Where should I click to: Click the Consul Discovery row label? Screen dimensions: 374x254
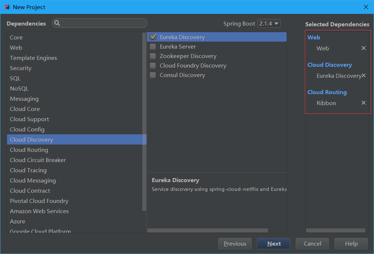coord(182,75)
